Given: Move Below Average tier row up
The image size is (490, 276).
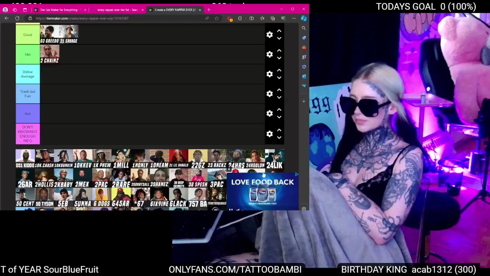Looking at the screenshot, I should click(x=279, y=70).
